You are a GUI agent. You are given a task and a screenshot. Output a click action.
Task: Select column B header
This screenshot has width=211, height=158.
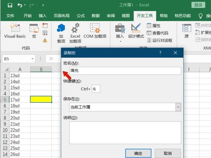41,69
